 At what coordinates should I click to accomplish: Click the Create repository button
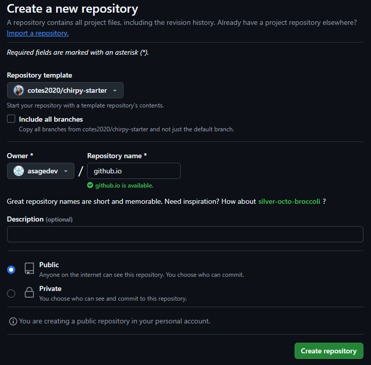click(x=328, y=351)
